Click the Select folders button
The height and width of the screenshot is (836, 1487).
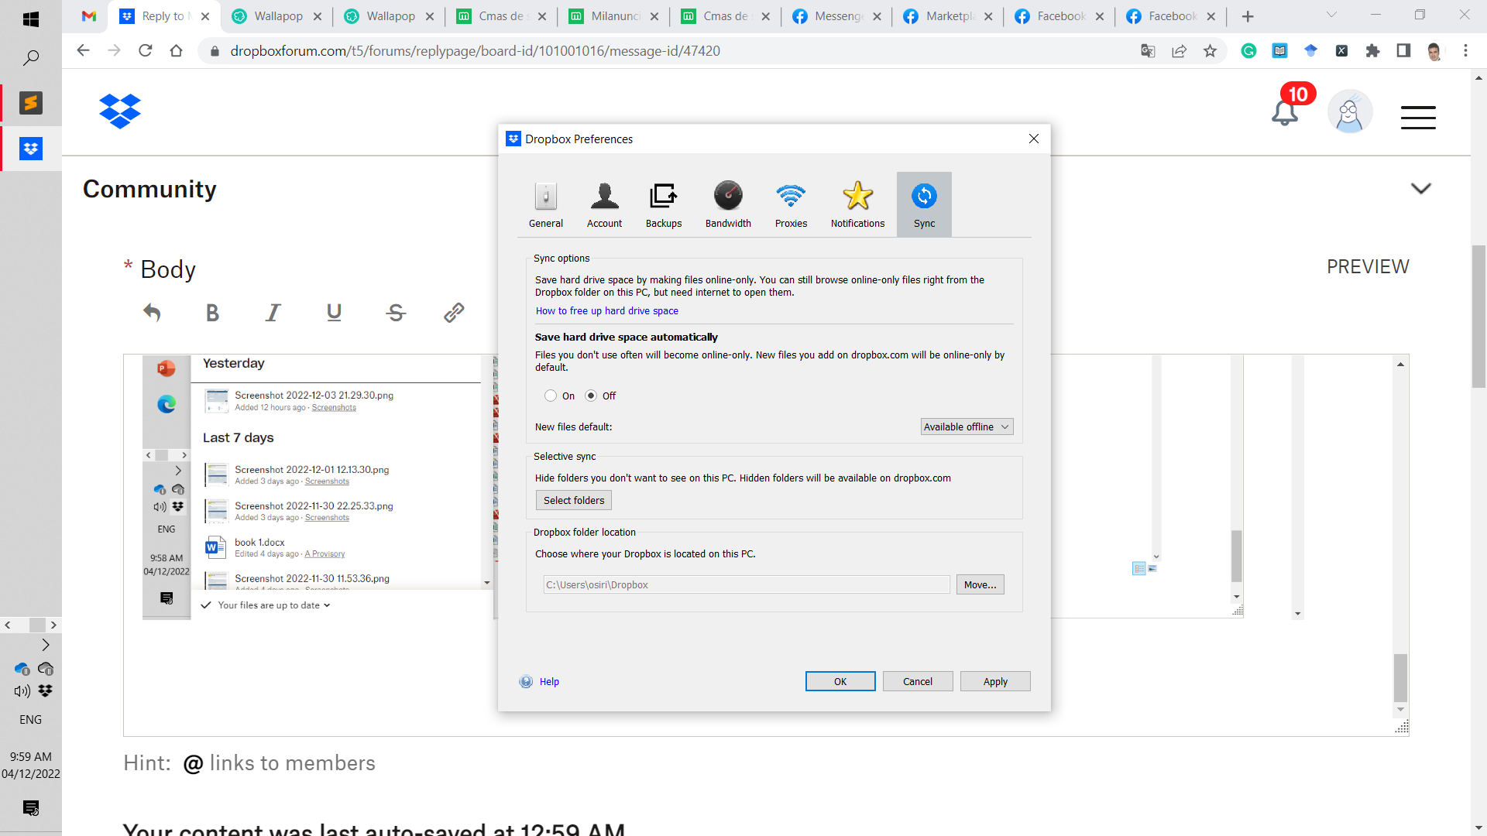(x=573, y=500)
